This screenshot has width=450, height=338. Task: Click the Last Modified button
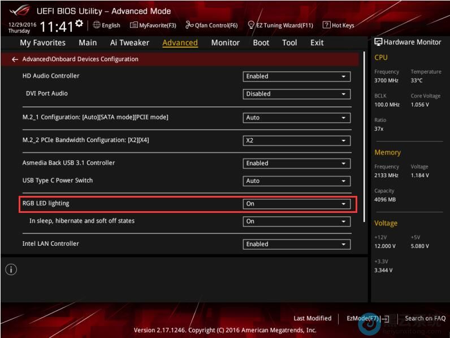(x=312, y=318)
